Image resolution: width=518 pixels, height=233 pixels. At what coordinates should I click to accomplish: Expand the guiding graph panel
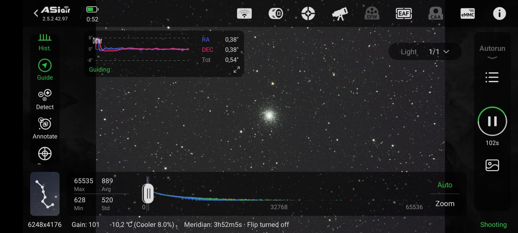(237, 70)
